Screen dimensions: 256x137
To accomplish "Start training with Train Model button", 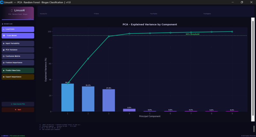I will point(18,36).
